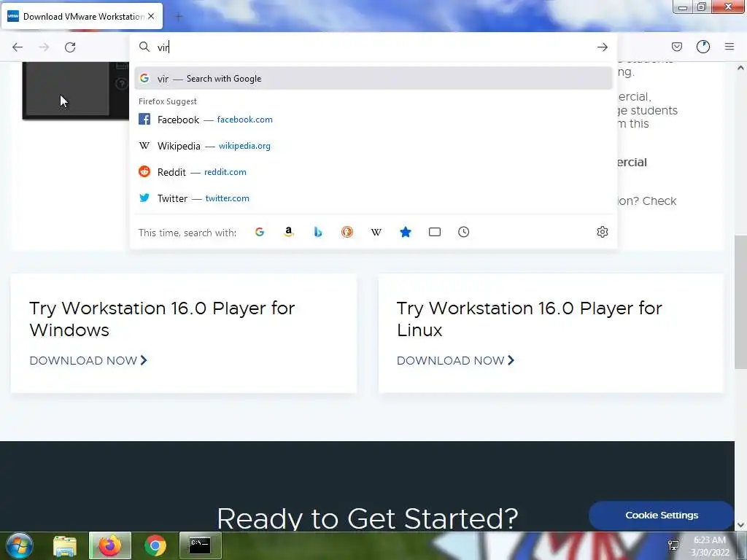Choose 'vir — Search with Google' suggestion
The width and height of the screenshot is (747, 560).
pyautogui.click(x=373, y=79)
